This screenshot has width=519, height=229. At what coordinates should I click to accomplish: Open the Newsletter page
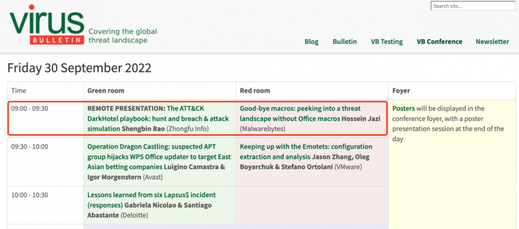492,41
